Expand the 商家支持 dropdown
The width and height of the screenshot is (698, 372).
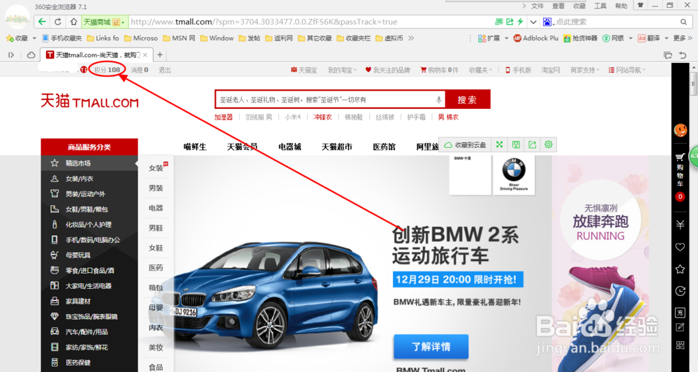584,70
